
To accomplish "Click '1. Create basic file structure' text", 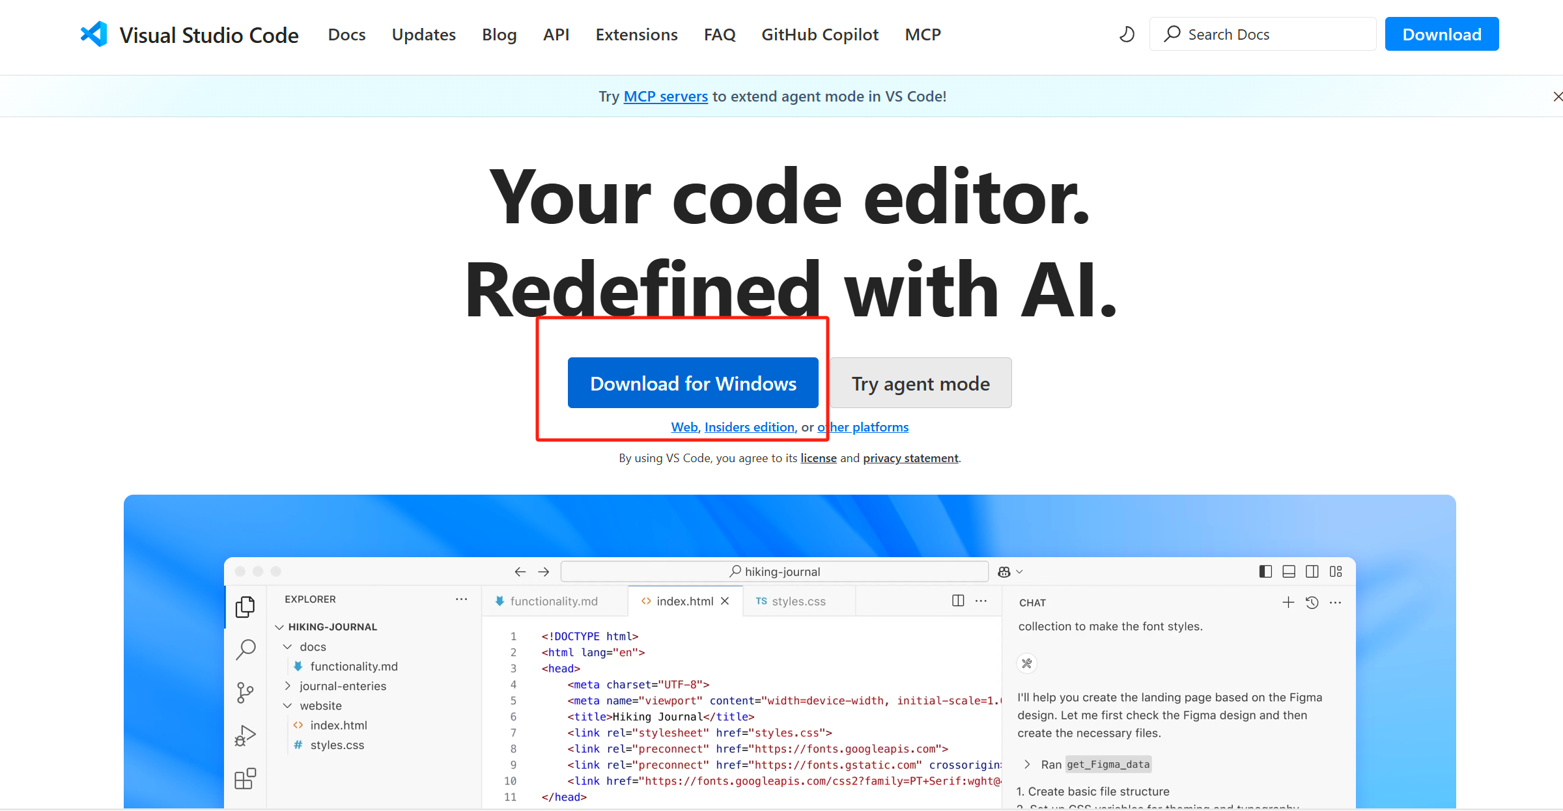I will point(1093,791).
